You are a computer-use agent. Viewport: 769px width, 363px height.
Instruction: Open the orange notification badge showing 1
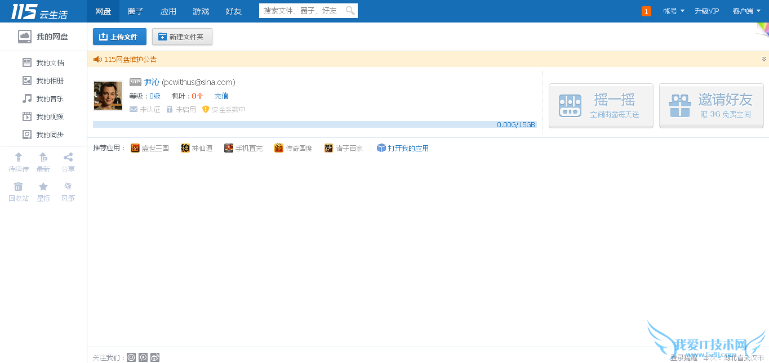click(x=646, y=11)
